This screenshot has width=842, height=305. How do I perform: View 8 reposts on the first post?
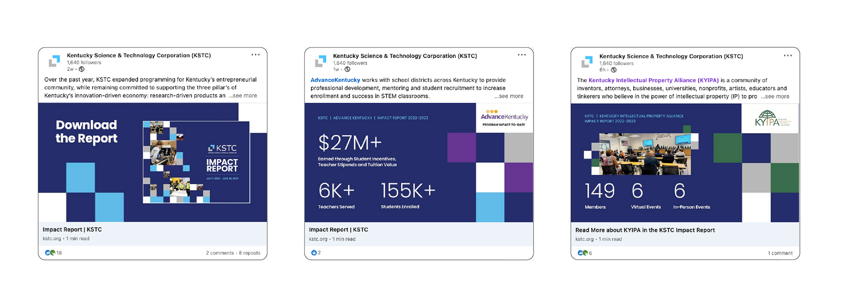point(250,253)
